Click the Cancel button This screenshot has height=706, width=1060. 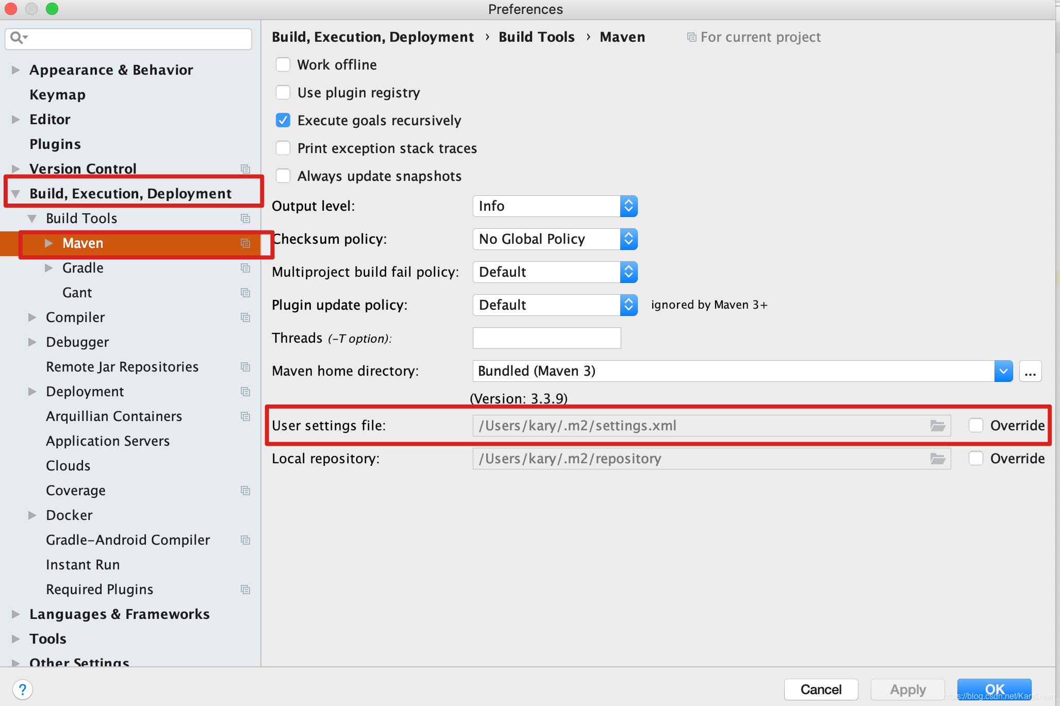point(821,690)
